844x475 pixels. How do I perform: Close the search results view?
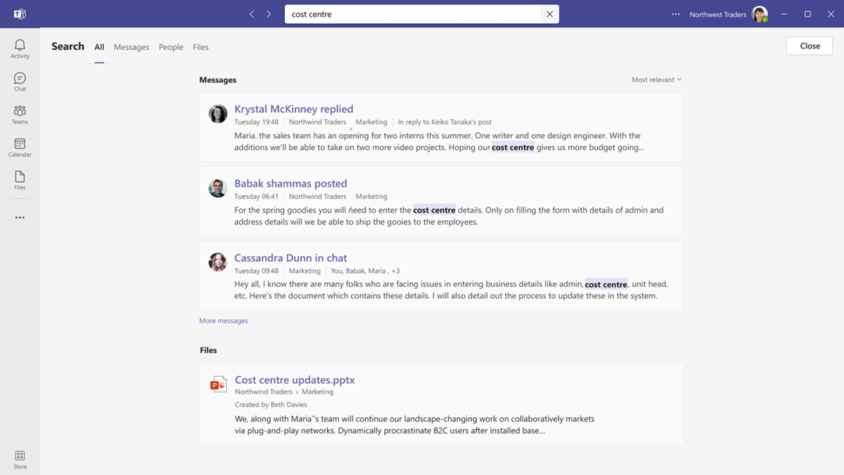(x=809, y=46)
